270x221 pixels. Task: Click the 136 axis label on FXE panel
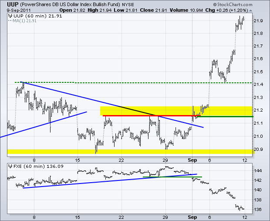[x=258, y=210]
